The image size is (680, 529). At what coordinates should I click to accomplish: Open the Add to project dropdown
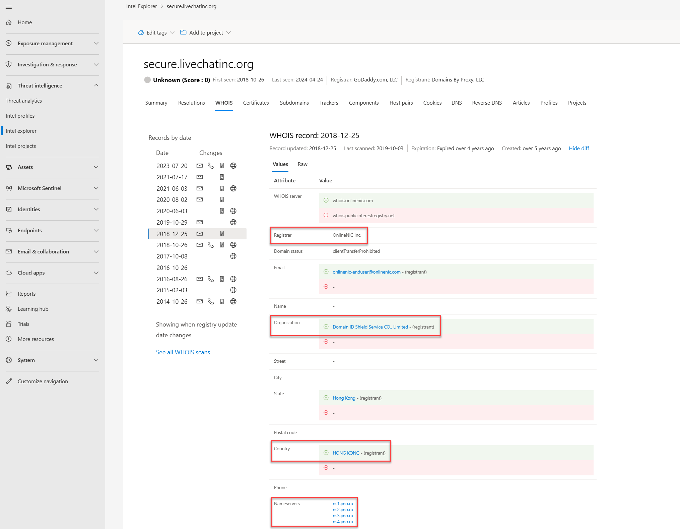(228, 33)
